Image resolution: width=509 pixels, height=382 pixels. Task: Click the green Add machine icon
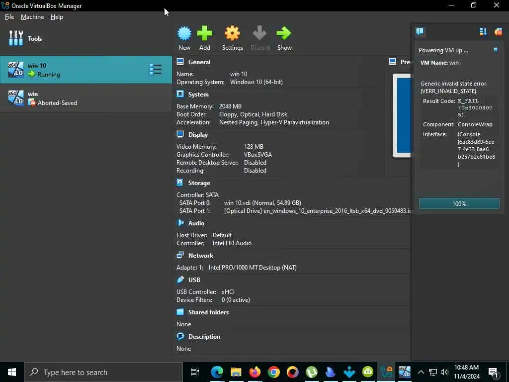[204, 33]
